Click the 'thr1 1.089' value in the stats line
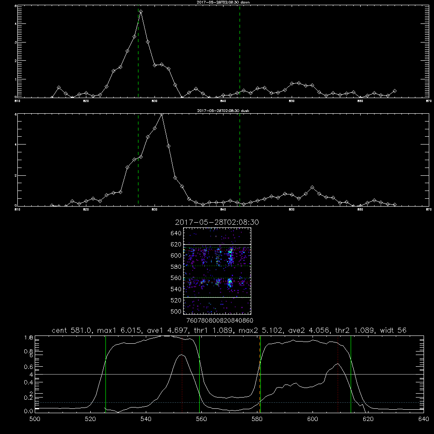Image resolution: width=434 pixels, height=434 pixels. [x=213, y=330]
